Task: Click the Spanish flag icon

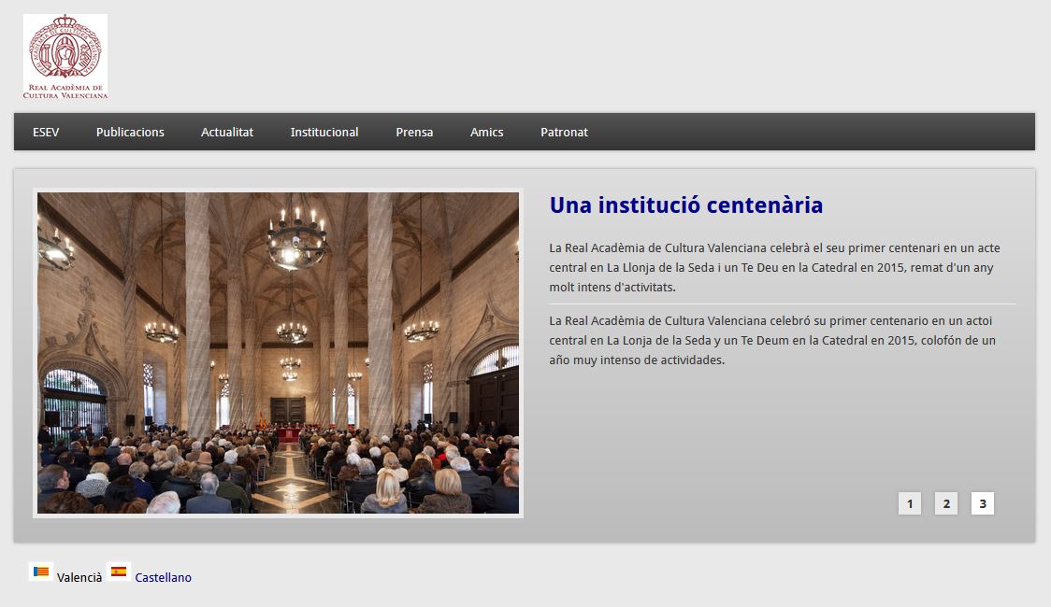Action: [119, 572]
